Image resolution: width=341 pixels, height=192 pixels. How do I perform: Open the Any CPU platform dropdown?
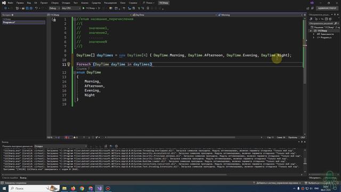(x=71, y=9)
